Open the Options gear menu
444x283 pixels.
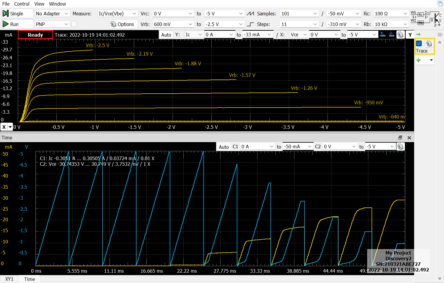pos(123,24)
